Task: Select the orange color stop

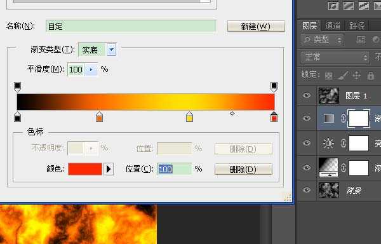Action: point(99,117)
